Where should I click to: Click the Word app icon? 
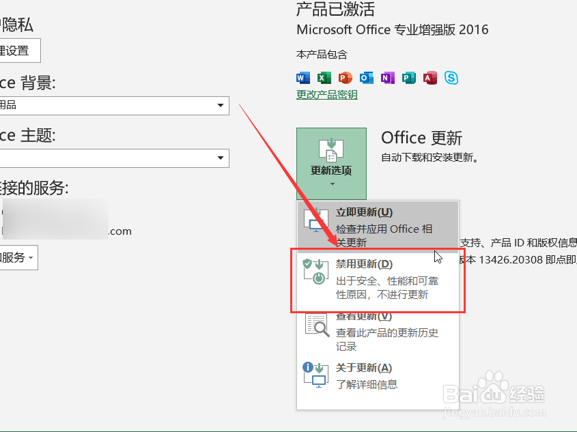click(x=303, y=78)
